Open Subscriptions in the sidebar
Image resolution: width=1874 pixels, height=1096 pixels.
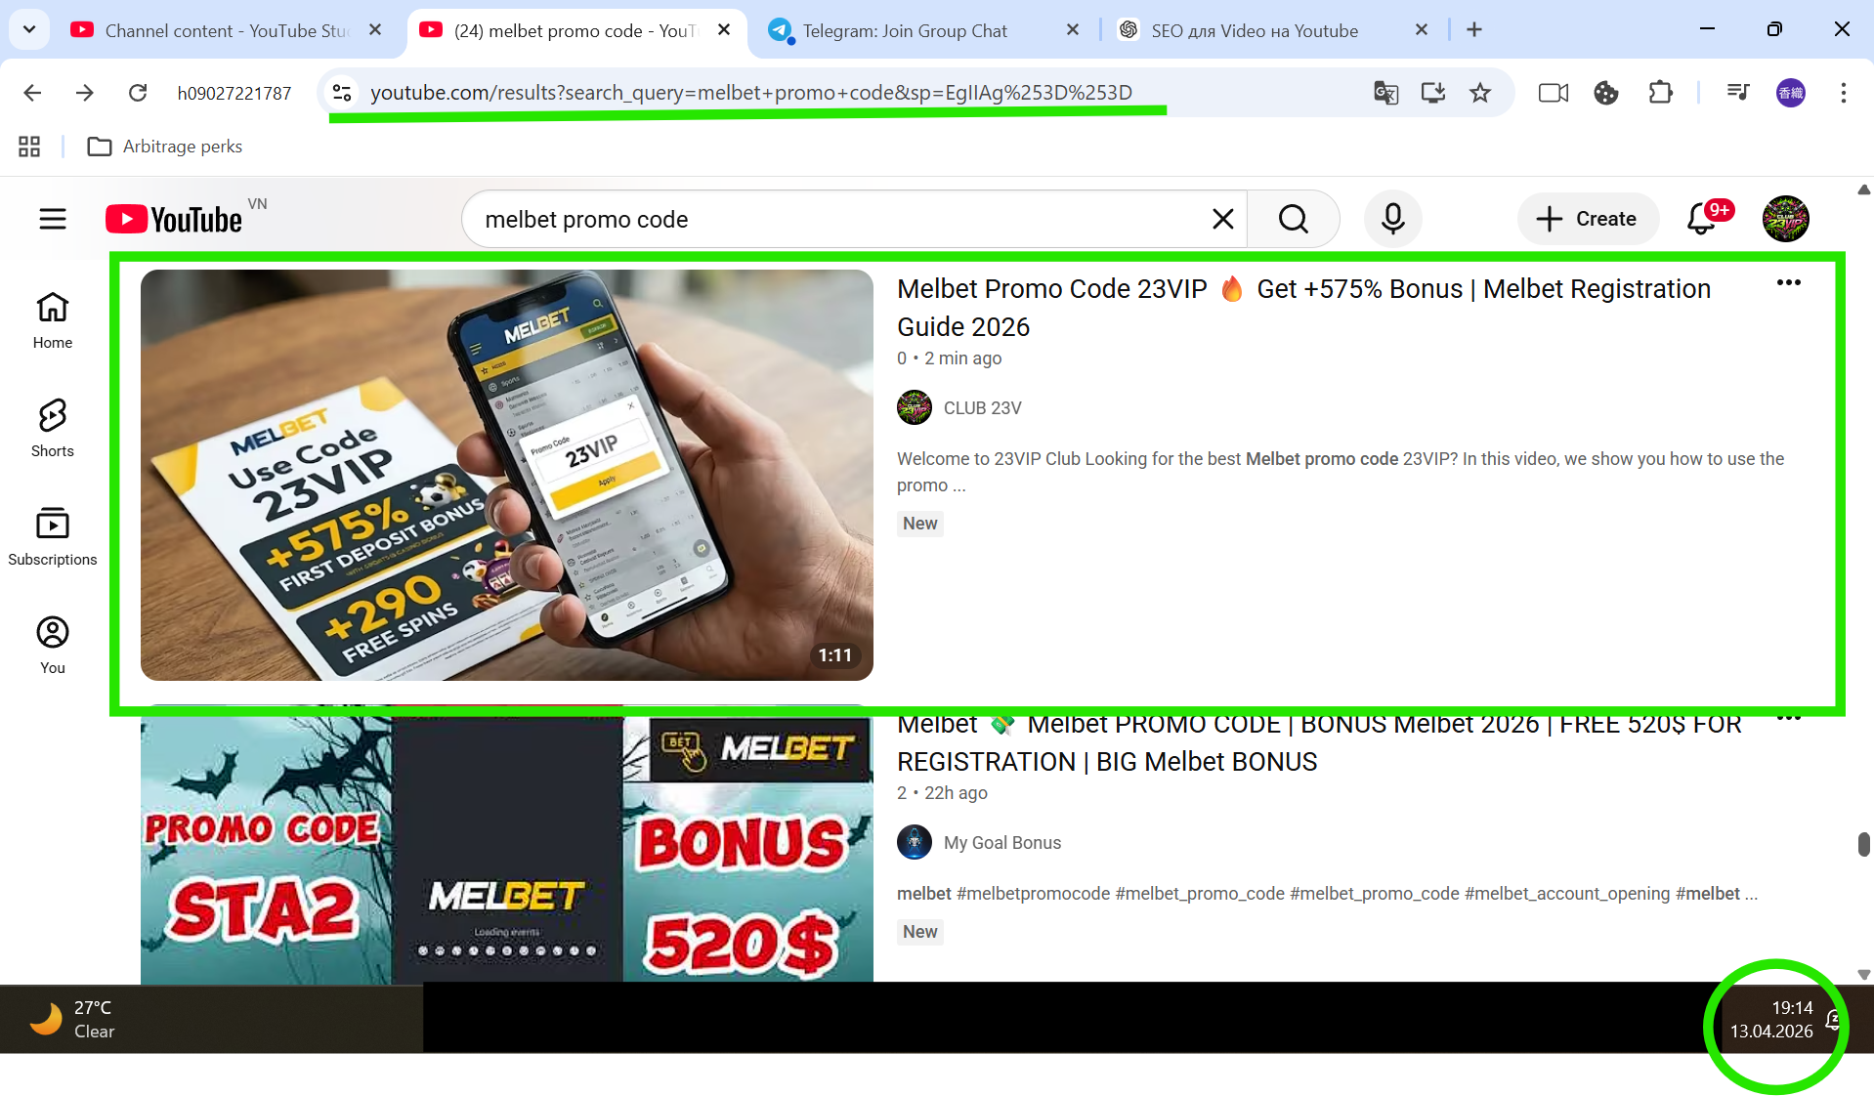point(53,536)
